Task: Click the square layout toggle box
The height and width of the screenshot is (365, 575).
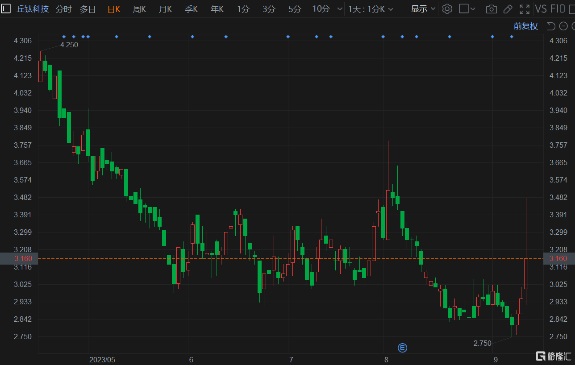Action: 464,9
